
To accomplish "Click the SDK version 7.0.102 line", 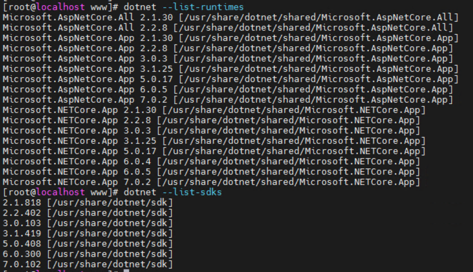I will click(x=87, y=264).
